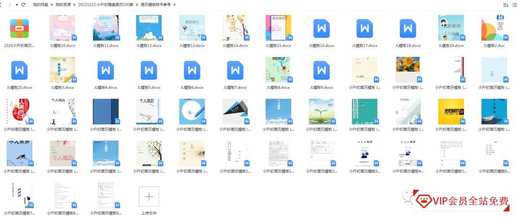The image size is (519, 221).
Task: Select the beige vintage 个人简历 thumbnail
Action: coord(192,154)
